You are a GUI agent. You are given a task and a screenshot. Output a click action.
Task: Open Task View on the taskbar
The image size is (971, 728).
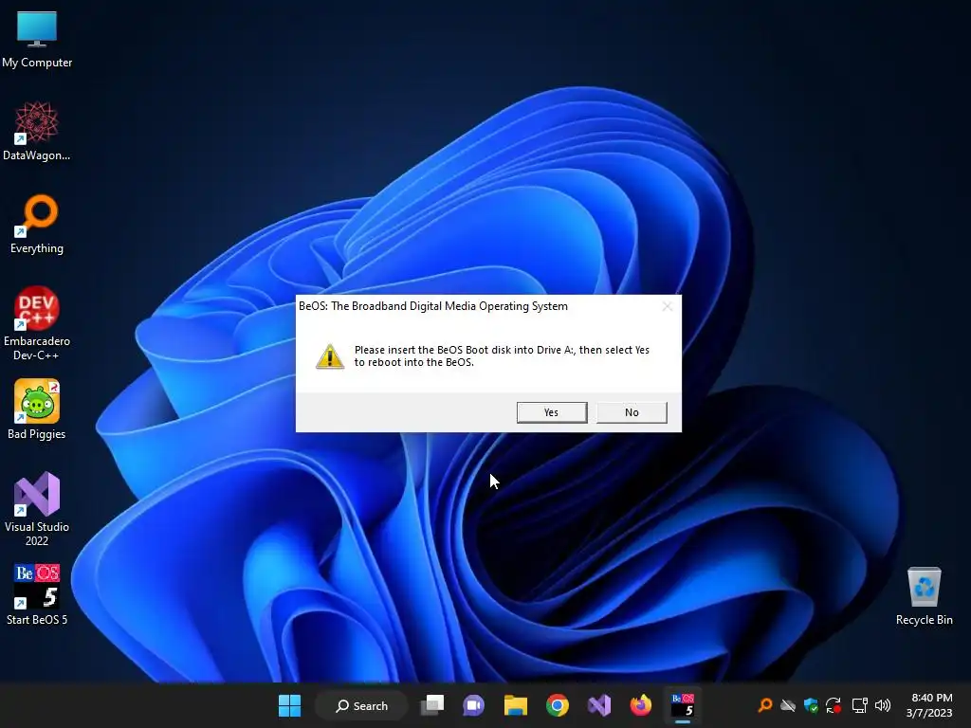(x=432, y=705)
